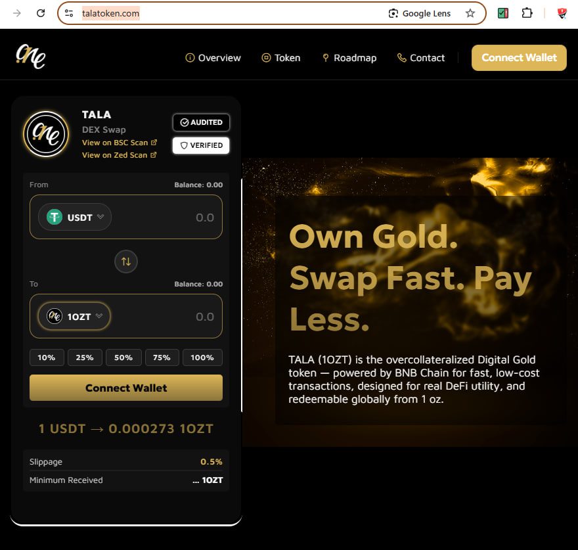Click the swap direction arrows icon
The height and width of the screenshot is (550, 578).
click(126, 262)
